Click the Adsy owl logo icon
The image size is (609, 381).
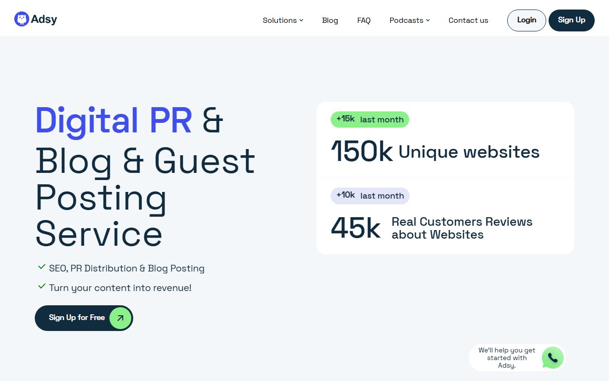(22, 19)
